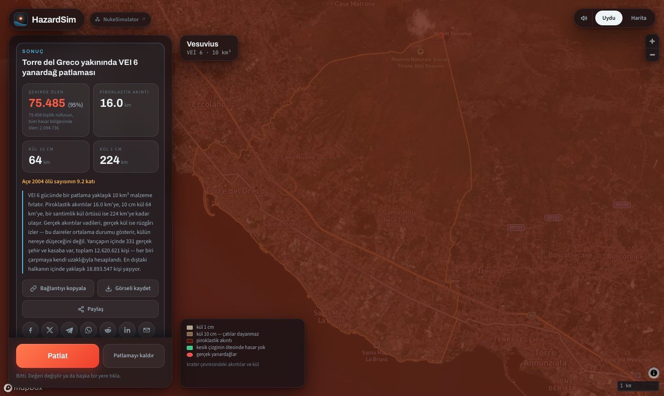Click the Torre del Greco map label
This screenshot has height=396, width=664.
tap(235, 191)
